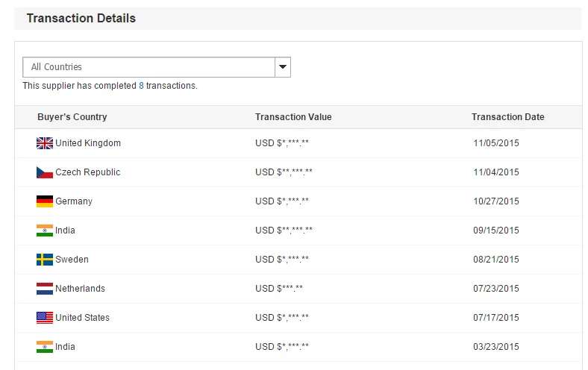Click the Czech Republic flag icon
The width and height of the screenshot is (588, 370).
click(x=45, y=172)
